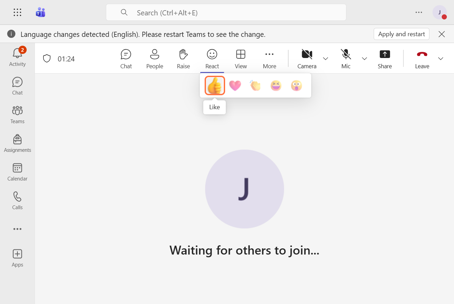Expand Camera options dropdown arrow
Image resolution: width=454 pixels, height=304 pixels.
coord(326,59)
